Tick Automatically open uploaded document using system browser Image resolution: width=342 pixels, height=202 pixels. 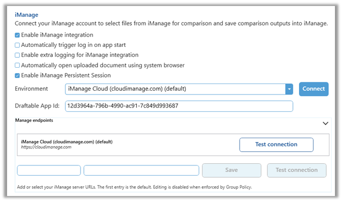point(17,66)
